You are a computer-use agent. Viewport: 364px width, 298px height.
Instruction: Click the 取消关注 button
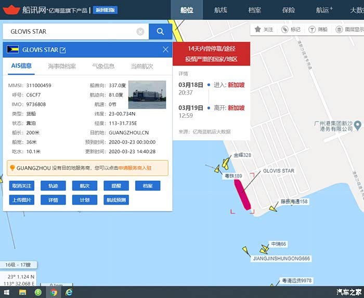pyautogui.click(x=22, y=186)
